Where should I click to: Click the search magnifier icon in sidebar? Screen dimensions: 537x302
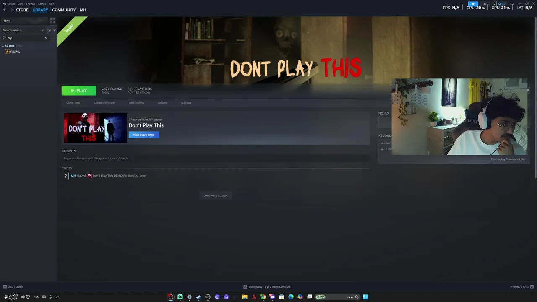pos(5,38)
